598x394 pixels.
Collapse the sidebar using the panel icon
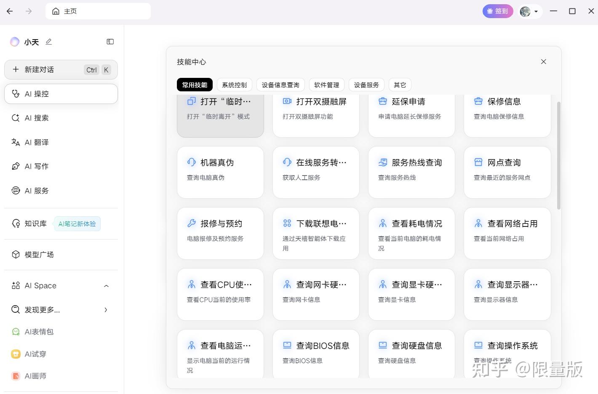click(110, 42)
